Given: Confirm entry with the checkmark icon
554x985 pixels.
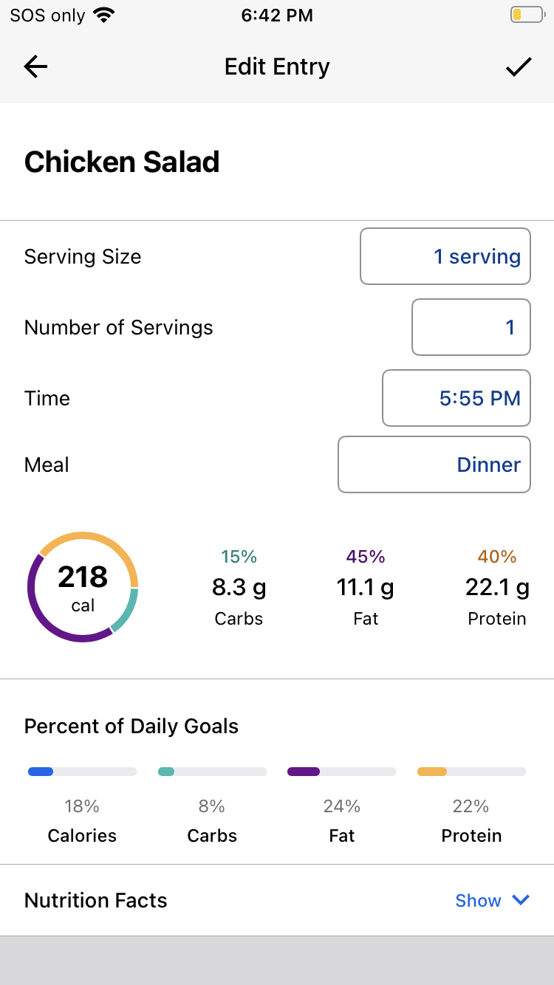Looking at the screenshot, I should pyautogui.click(x=519, y=67).
